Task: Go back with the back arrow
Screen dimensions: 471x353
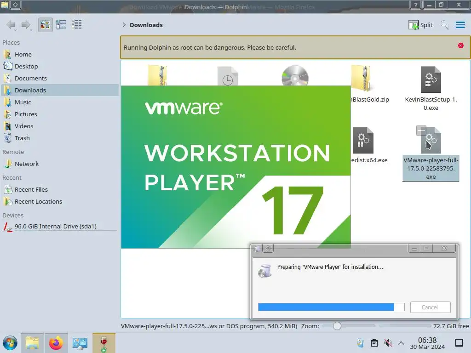Action: pyautogui.click(x=11, y=25)
